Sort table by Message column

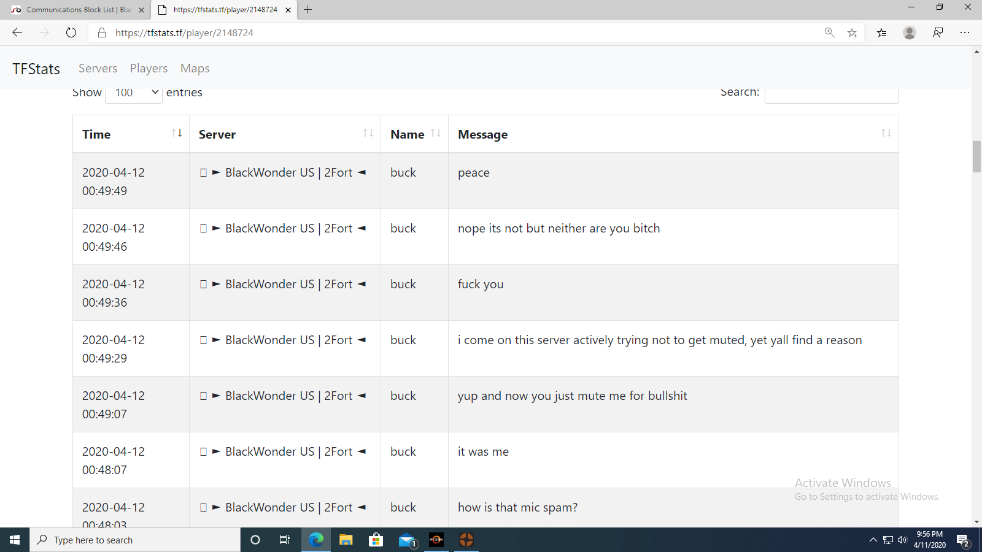[x=673, y=134]
